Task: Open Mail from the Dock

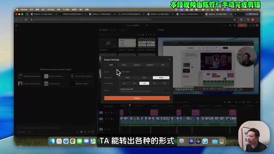Action: click(86, 141)
